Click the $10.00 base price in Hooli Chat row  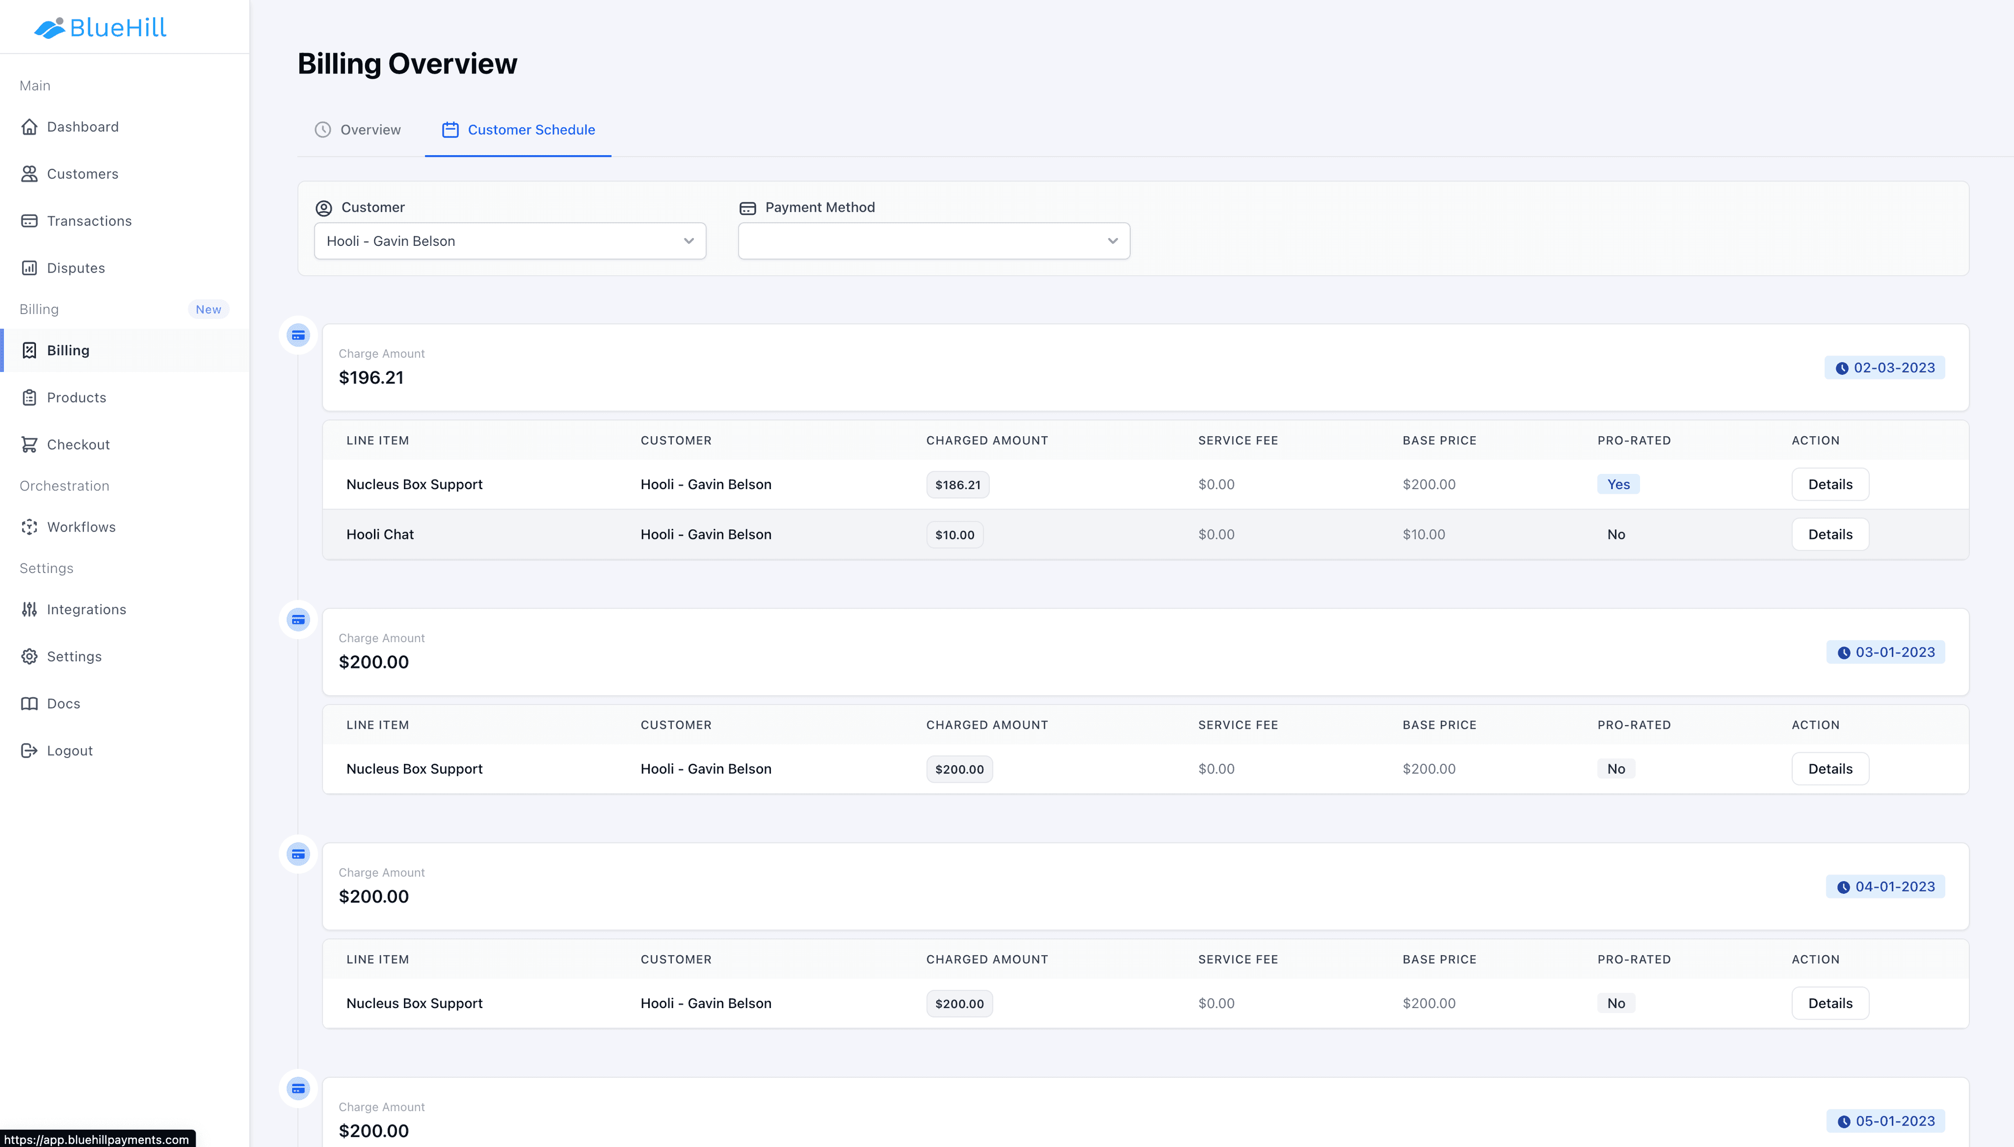coord(1424,534)
